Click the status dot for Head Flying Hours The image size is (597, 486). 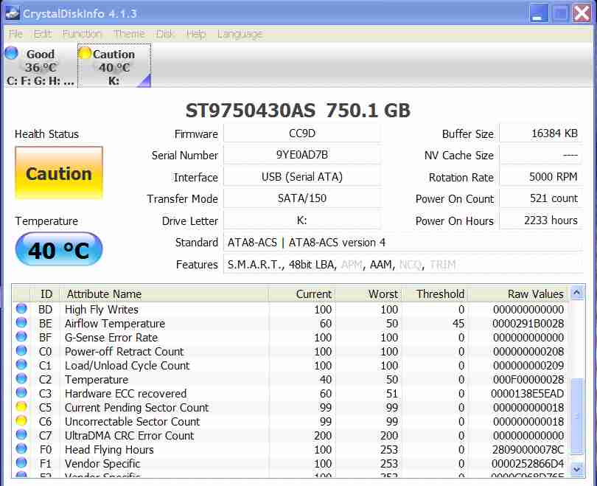[x=21, y=449]
